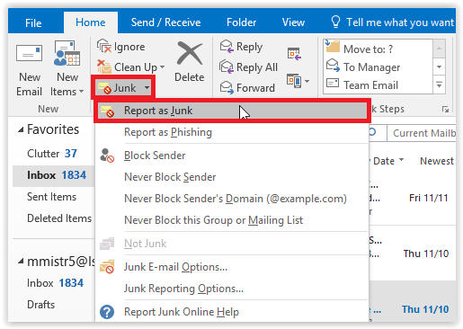Image resolution: width=463 pixels, height=329 pixels.
Task: Click the Delete X icon
Action: 190,53
